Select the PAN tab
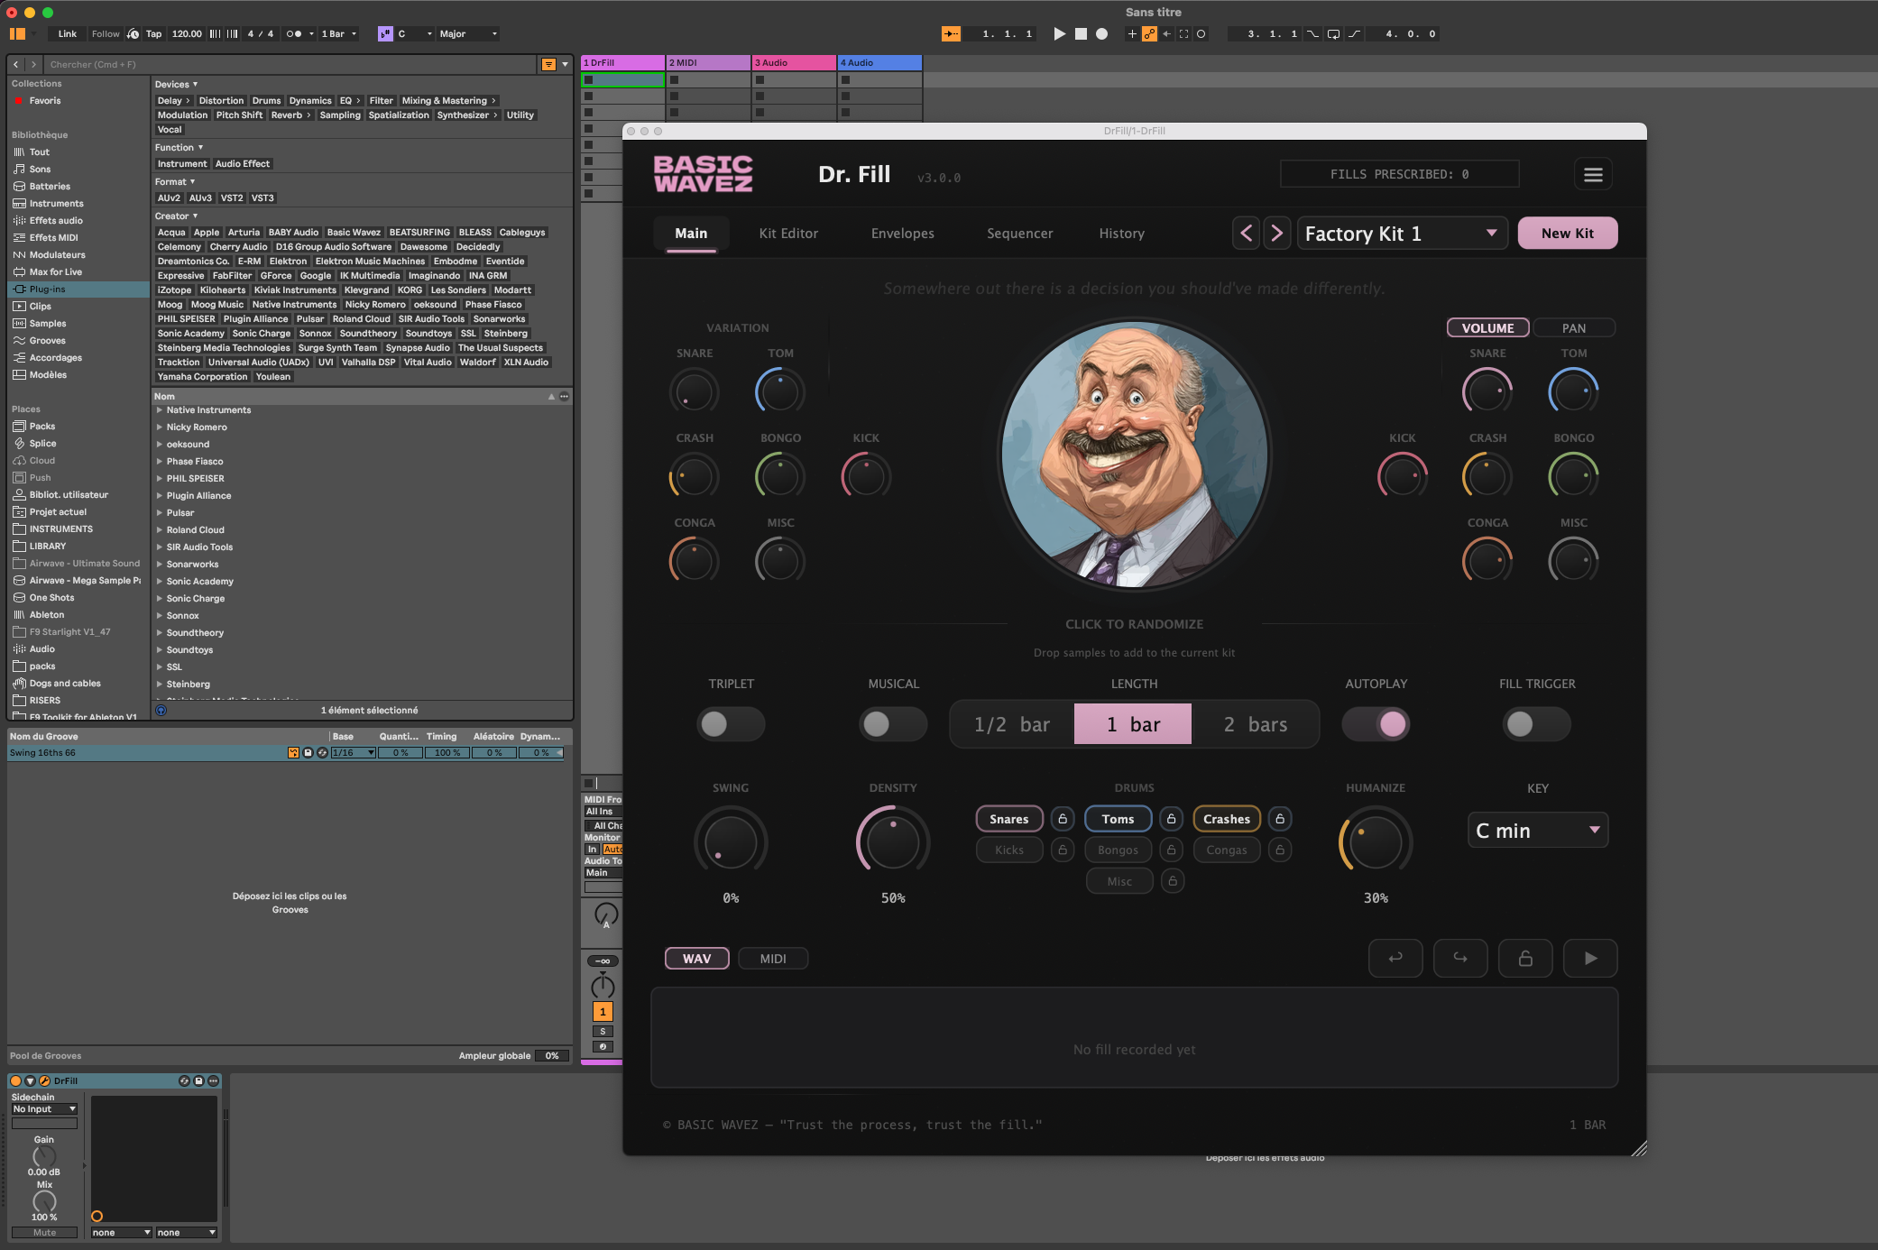This screenshot has height=1250, width=1878. click(1574, 328)
